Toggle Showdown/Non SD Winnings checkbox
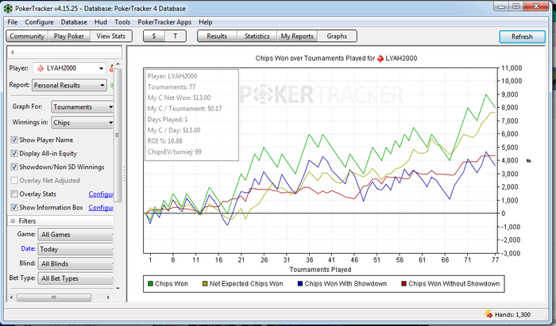Screen dimensions: 556x326 (x=14, y=167)
